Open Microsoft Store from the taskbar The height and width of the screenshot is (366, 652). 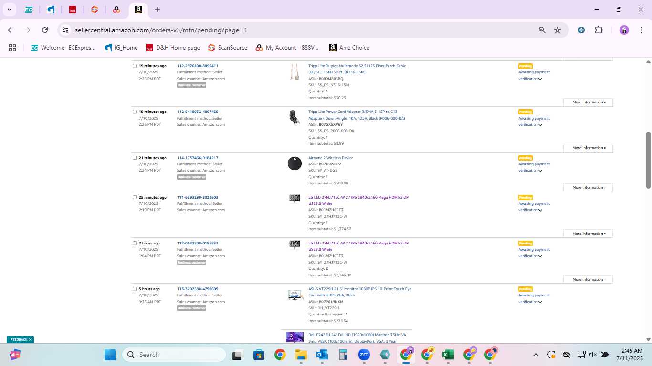pyautogui.click(x=259, y=355)
